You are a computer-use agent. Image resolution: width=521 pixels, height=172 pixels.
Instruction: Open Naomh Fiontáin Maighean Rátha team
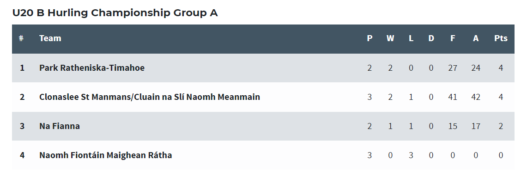(x=105, y=155)
